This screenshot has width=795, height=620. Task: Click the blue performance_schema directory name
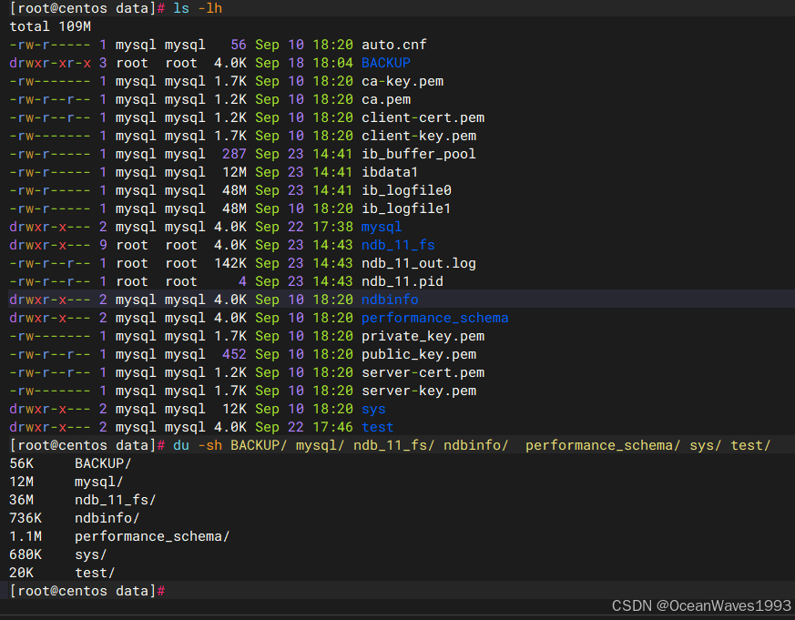pos(435,318)
